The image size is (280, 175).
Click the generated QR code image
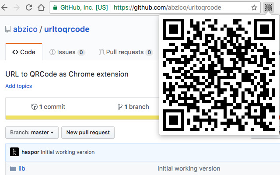pyautogui.click(x=219, y=75)
